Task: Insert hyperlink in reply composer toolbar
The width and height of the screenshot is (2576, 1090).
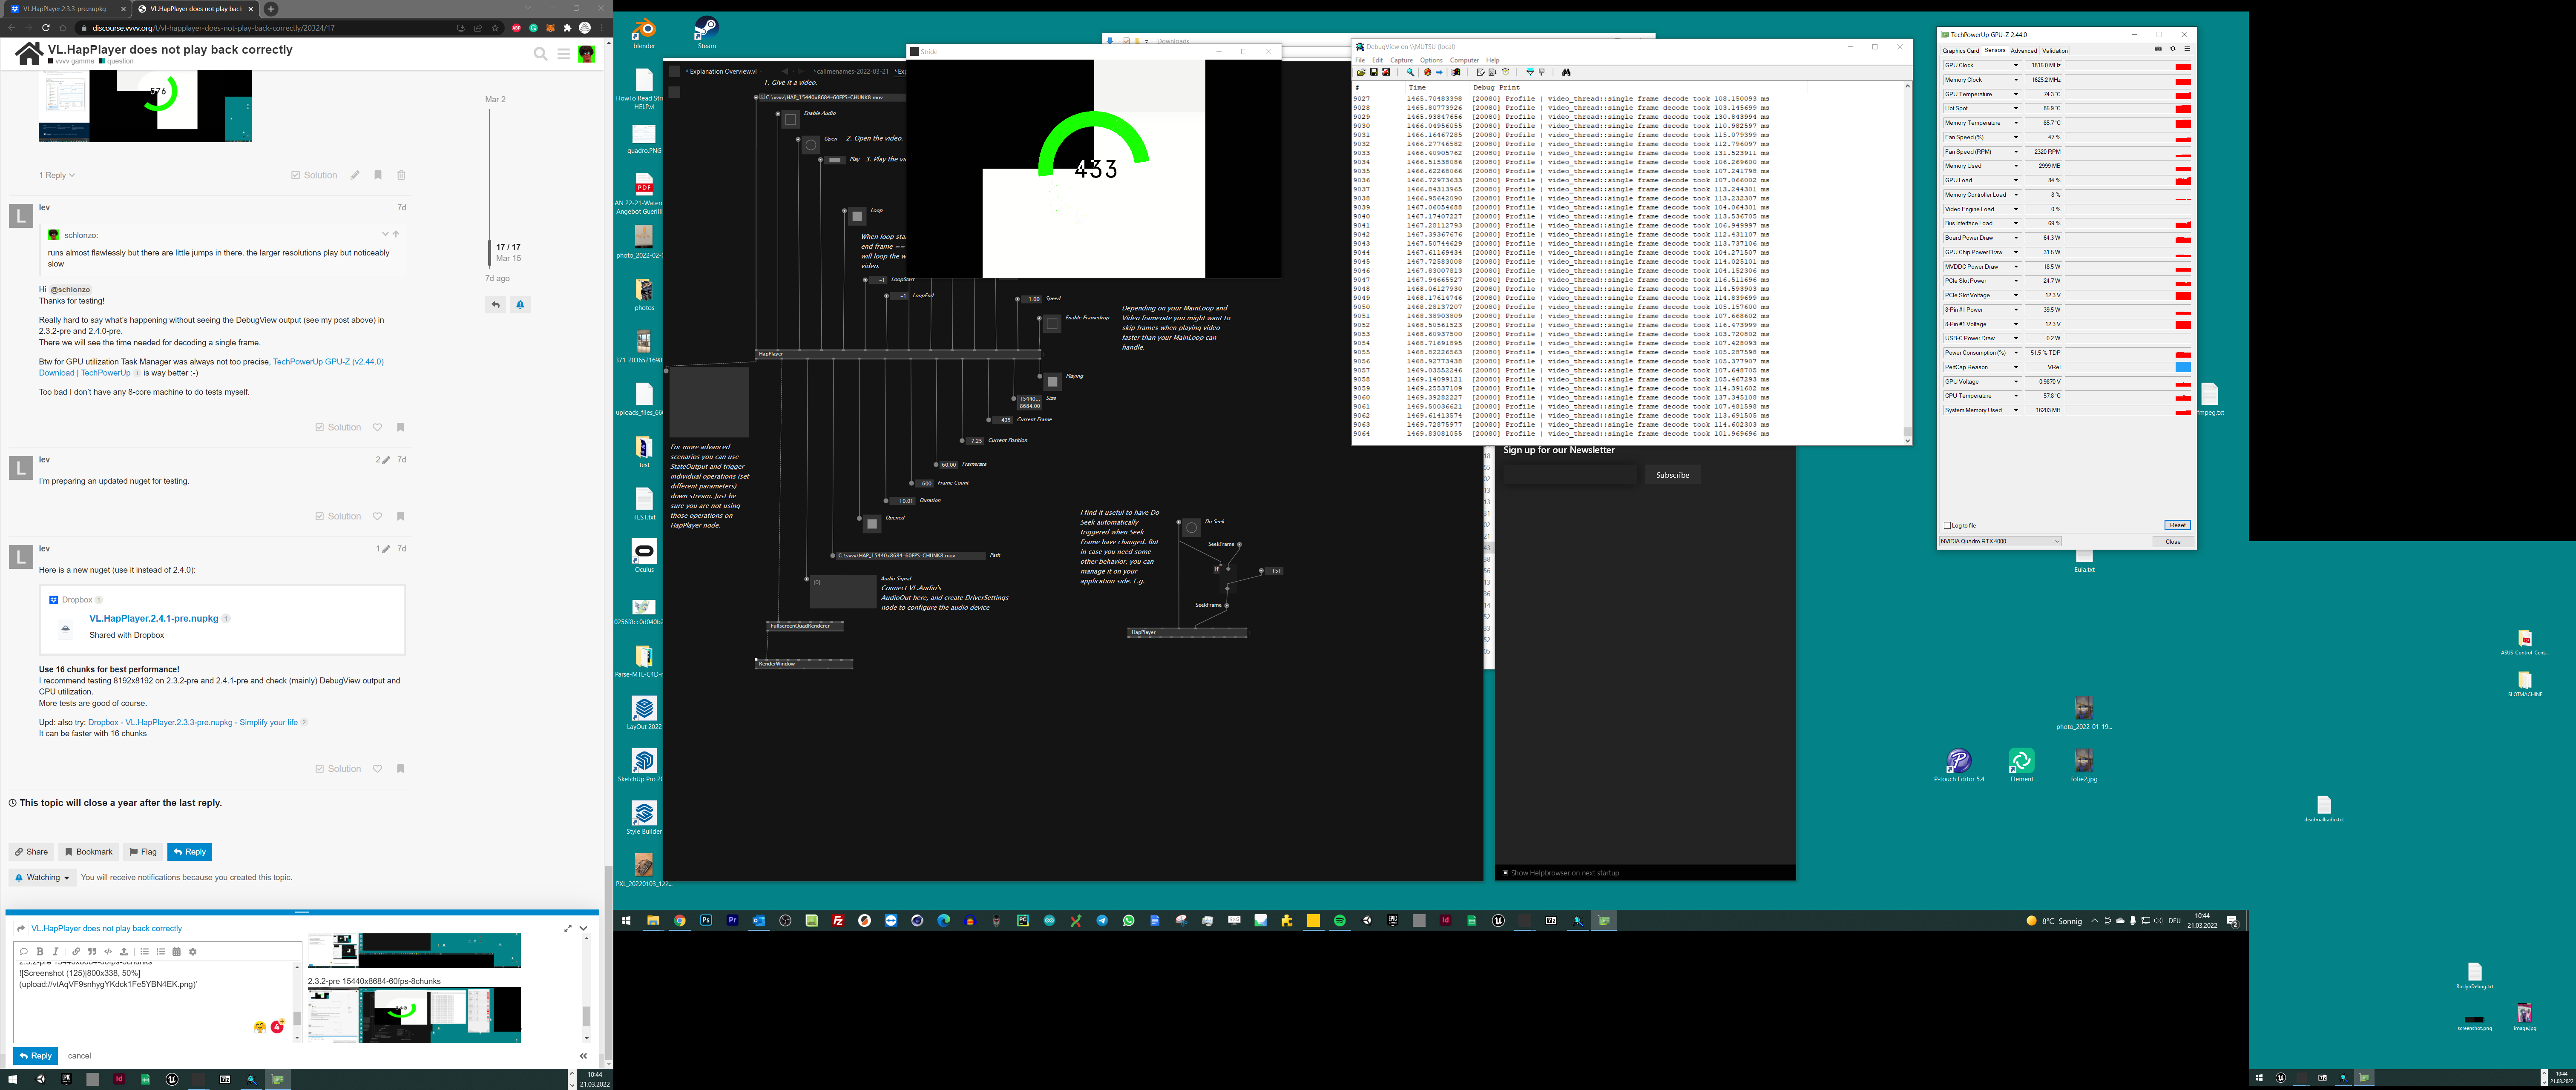Action: click(76, 952)
